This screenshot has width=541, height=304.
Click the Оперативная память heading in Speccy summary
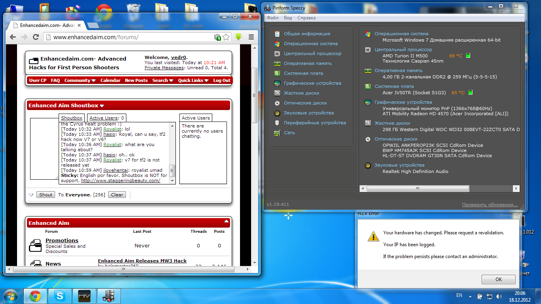tap(398, 70)
